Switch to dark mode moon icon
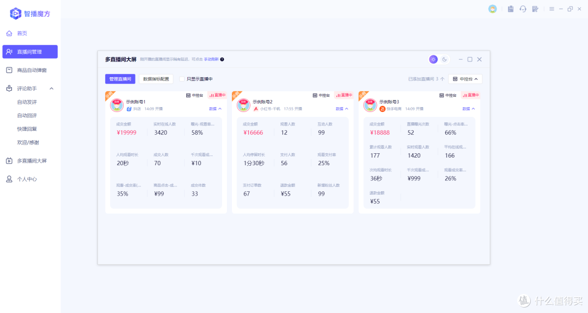Viewport: 588px width, 313px height. [x=444, y=59]
